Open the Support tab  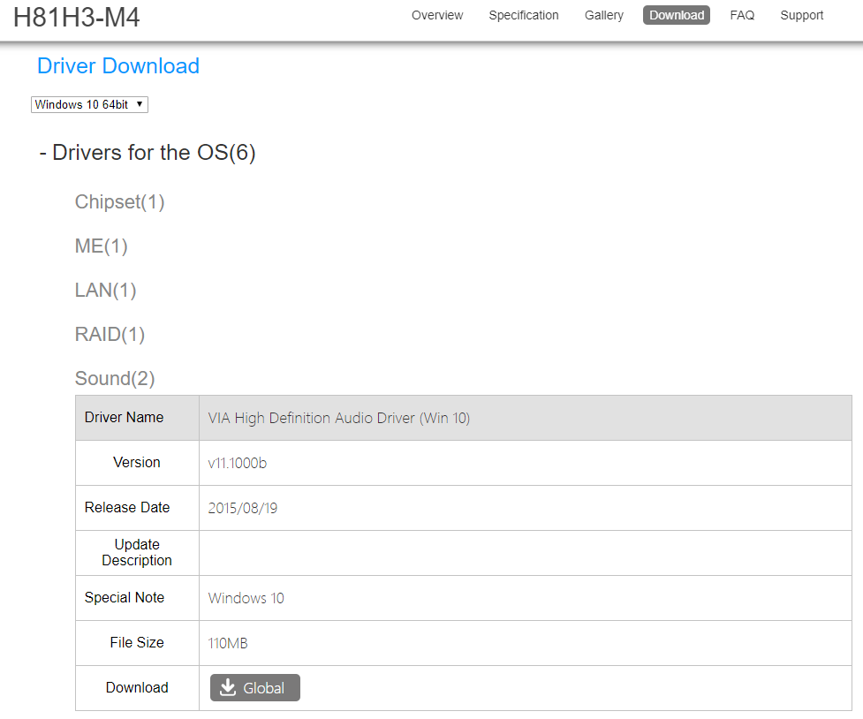coord(801,15)
